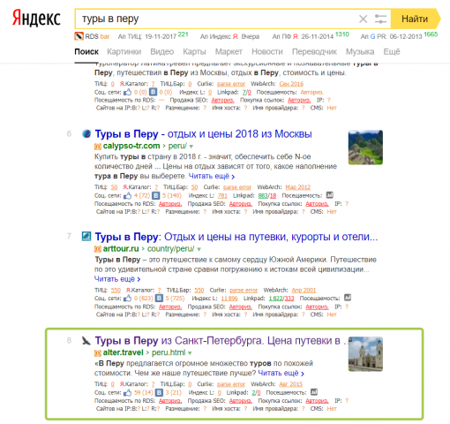The image size is (450, 424).
Task: Open the Музыка tab
Action: point(360,52)
